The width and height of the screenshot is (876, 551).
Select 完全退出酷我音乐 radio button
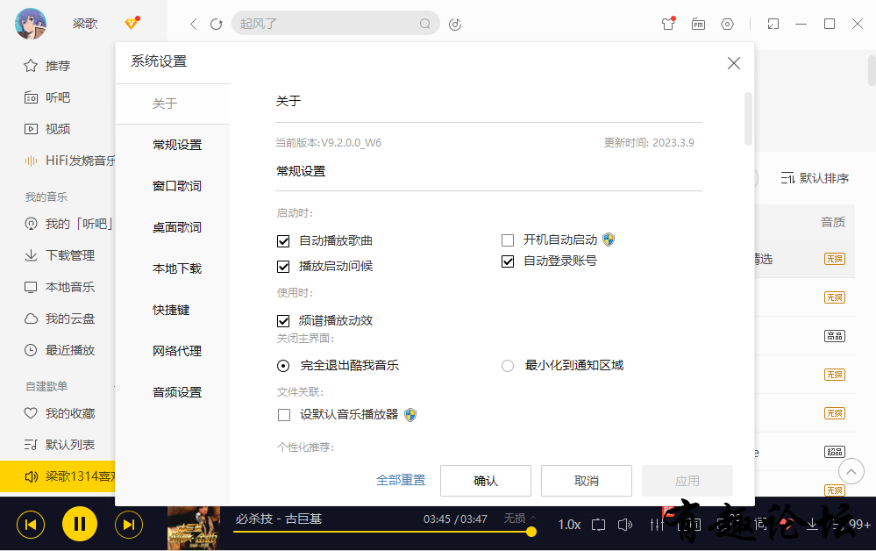coord(283,366)
